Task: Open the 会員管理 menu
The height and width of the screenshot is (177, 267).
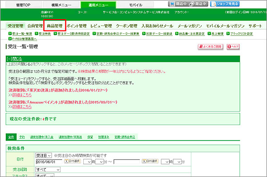Action: pyautogui.click(x=35, y=26)
